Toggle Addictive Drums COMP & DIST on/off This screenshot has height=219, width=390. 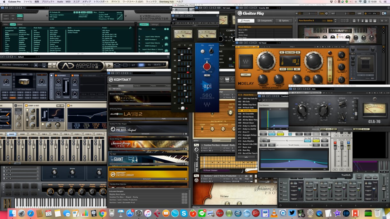(26, 105)
